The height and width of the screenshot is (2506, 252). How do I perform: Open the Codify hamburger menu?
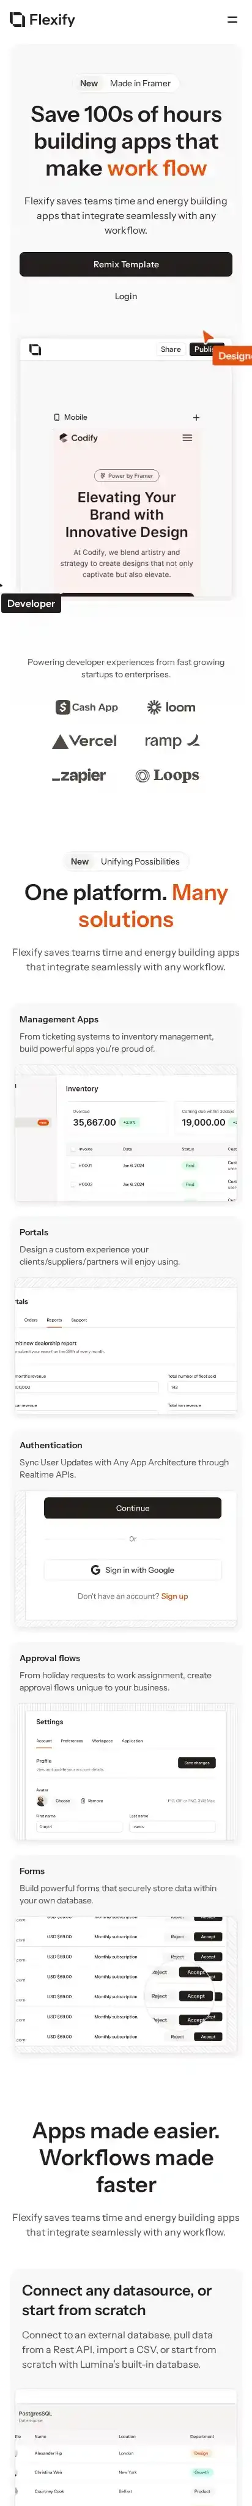click(x=188, y=438)
